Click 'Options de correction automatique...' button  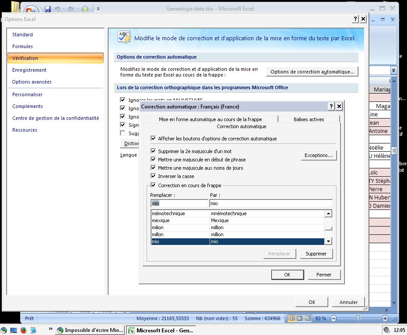[x=312, y=72]
